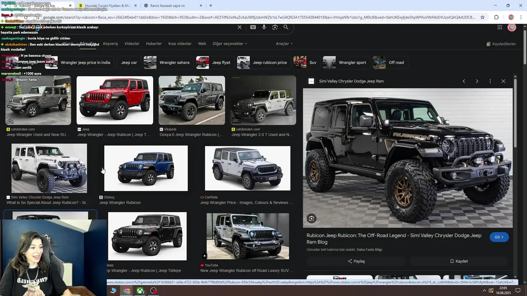The height and width of the screenshot is (296, 527).
Task: Open the Daha Fazla Bilgi link
Action: (x=369, y=250)
